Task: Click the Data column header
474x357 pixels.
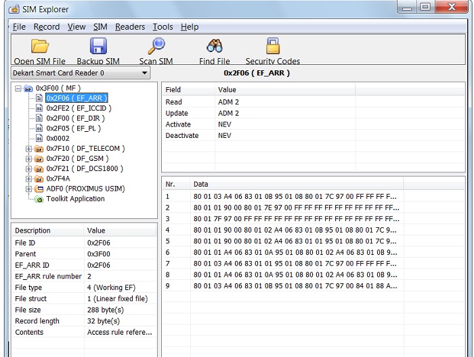Action: pyautogui.click(x=201, y=184)
